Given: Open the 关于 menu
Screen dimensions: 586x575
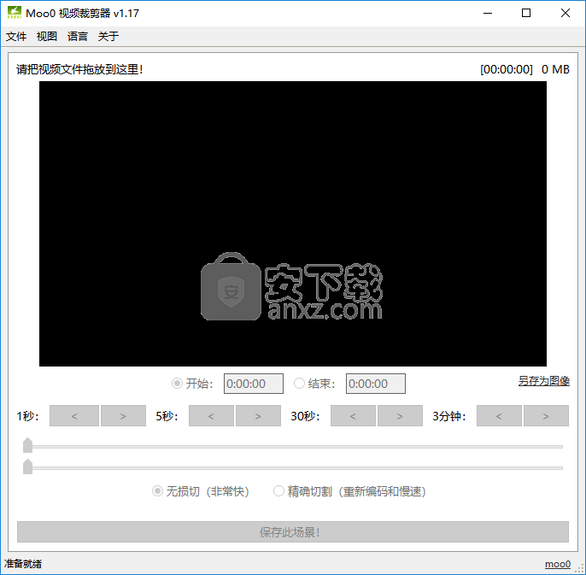Looking at the screenshot, I should point(108,36).
